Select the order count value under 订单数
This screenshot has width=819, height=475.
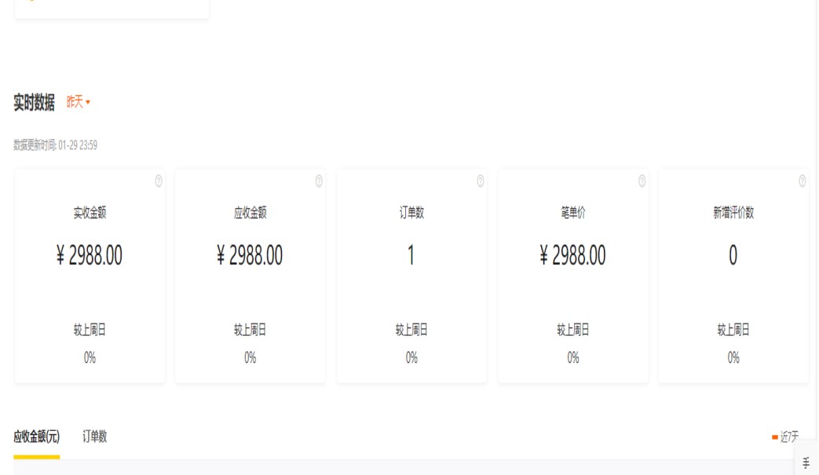click(x=411, y=255)
